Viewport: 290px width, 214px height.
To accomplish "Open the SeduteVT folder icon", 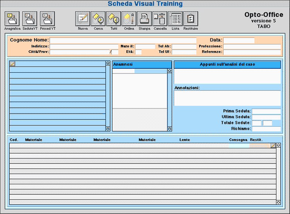I will point(30,19).
